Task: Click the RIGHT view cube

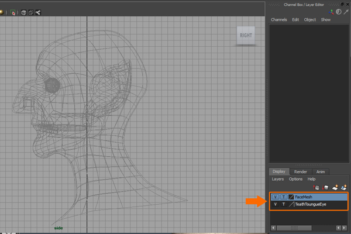Action: (246, 35)
